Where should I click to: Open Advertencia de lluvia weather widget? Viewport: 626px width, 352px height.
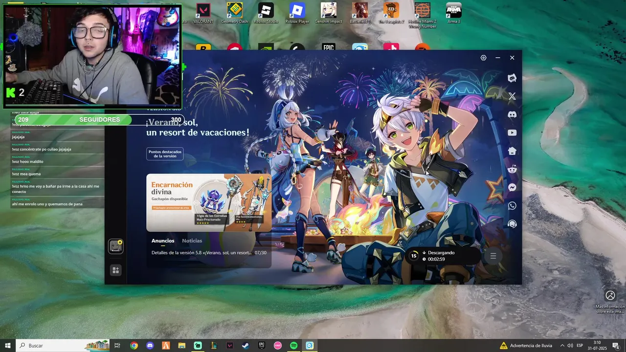(526, 346)
